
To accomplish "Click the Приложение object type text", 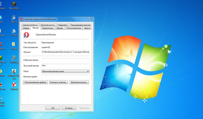I will point(48,43).
